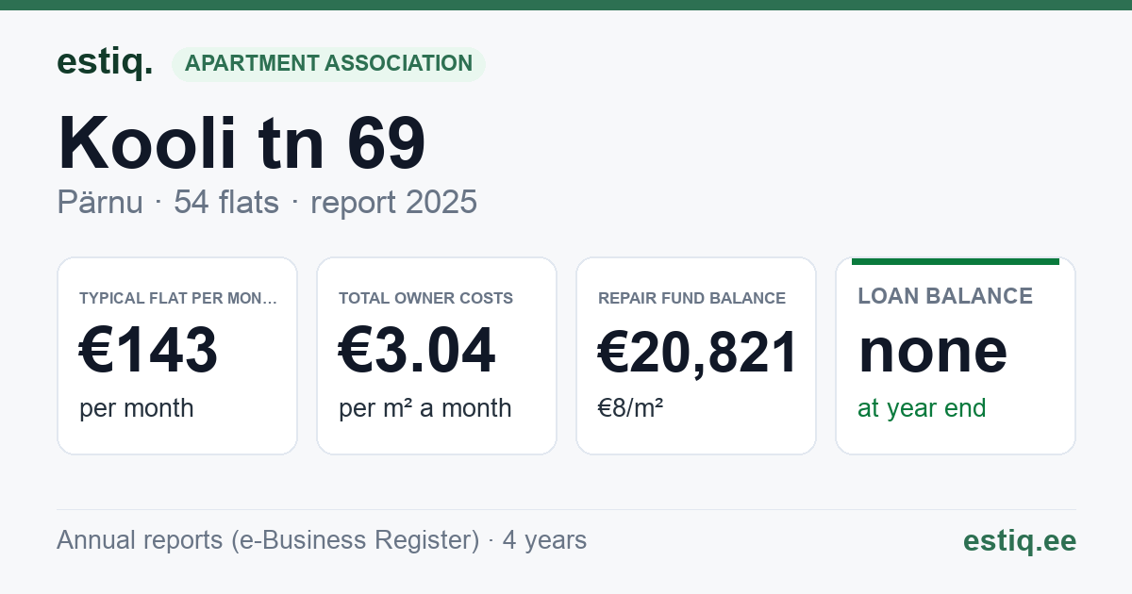The image size is (1132, 594).
Task: Open the estiq.ee link
Action: (x=1020, y=540)
